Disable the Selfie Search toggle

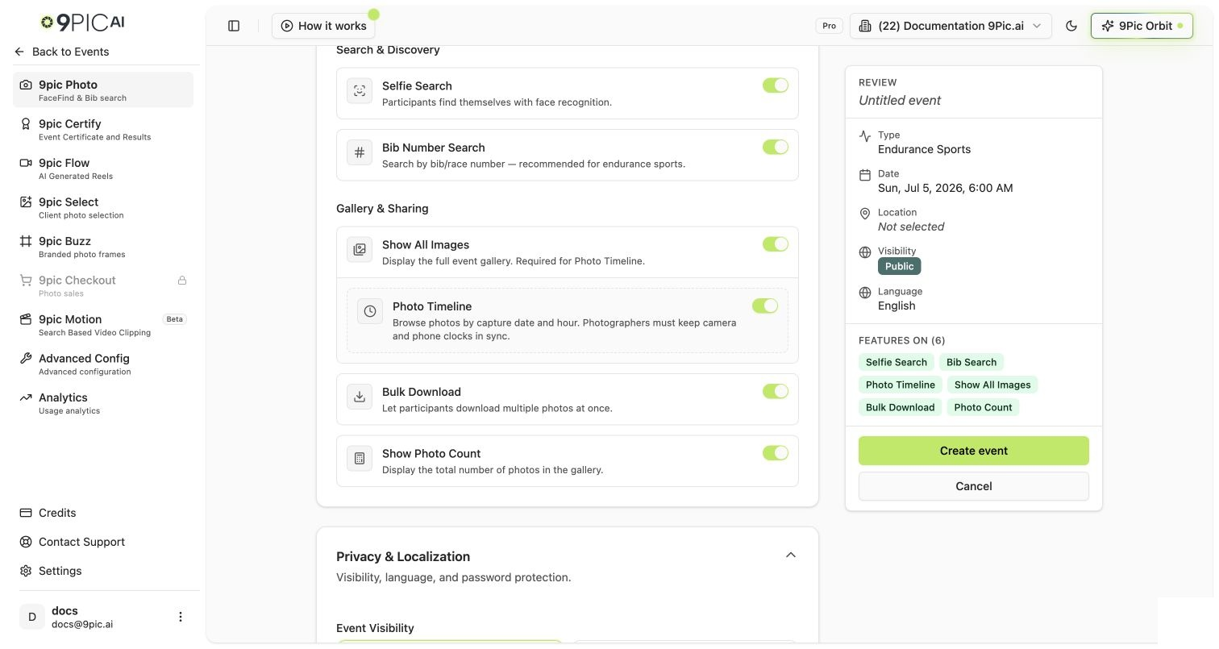coord(776,85)
